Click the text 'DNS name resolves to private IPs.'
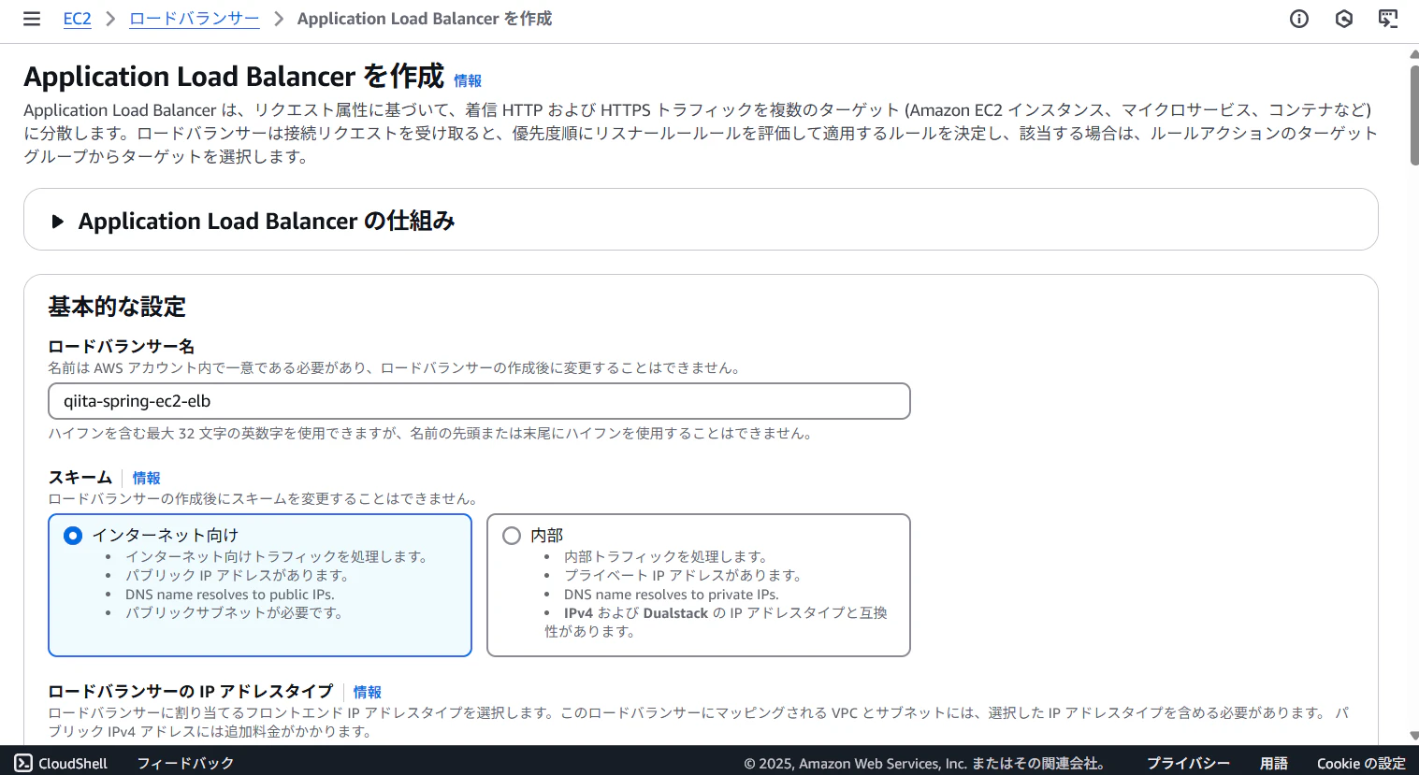 pyautogui.click(x=672, y=595)
